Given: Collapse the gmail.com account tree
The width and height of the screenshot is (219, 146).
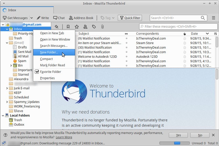Looking at the screenshot, I should click(3, 25).
